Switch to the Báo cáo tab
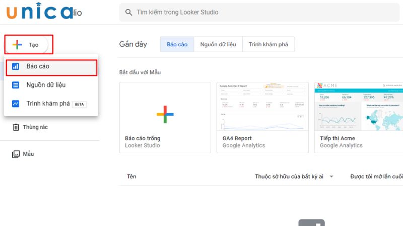 (177, 44)
